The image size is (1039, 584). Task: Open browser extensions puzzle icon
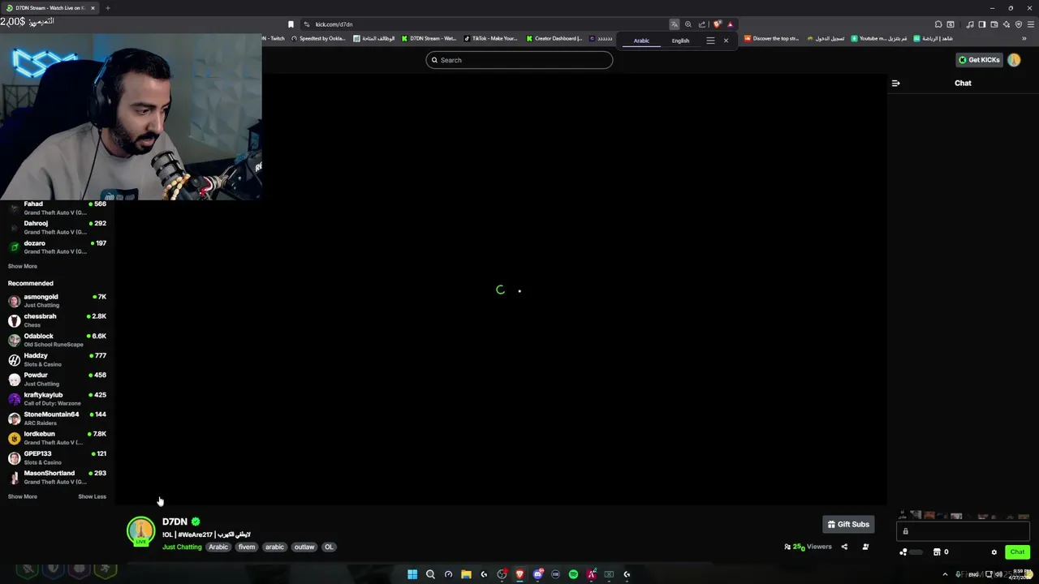938,24
